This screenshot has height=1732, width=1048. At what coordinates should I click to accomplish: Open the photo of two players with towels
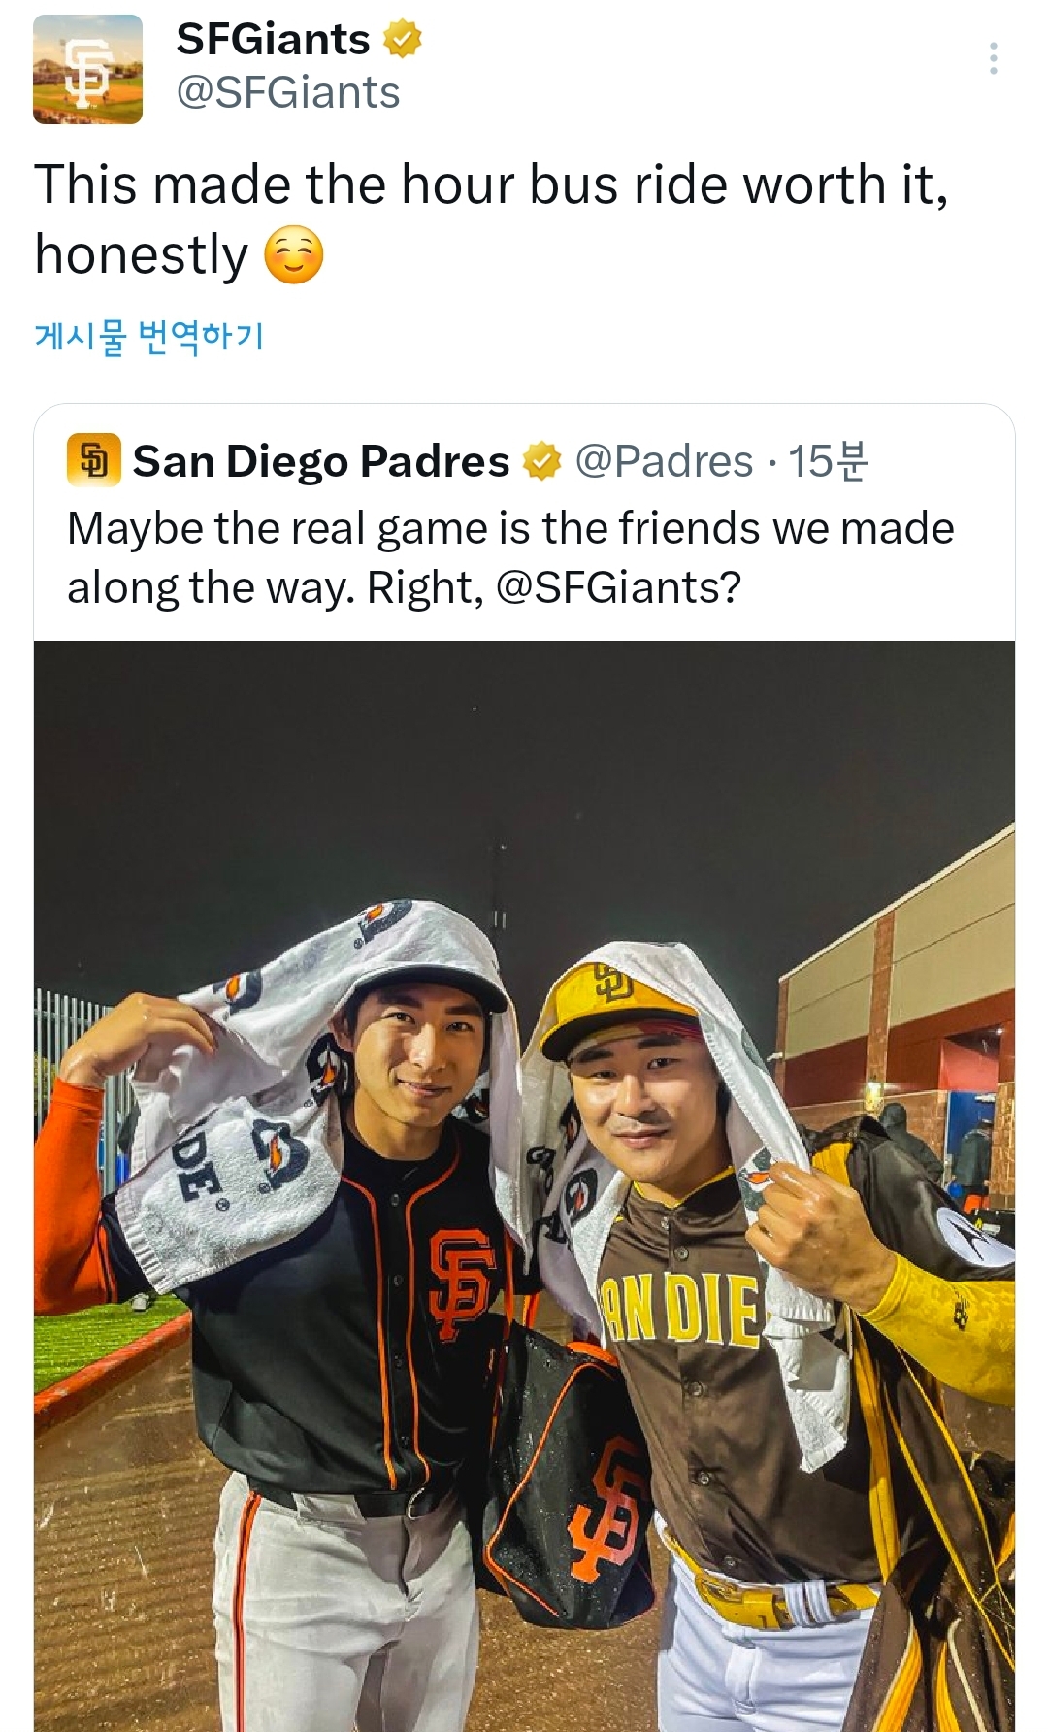524,1165
